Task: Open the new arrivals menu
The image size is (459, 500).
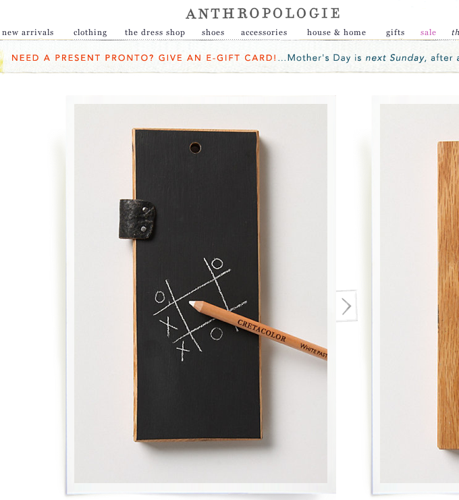Action: tap(28, 32)
